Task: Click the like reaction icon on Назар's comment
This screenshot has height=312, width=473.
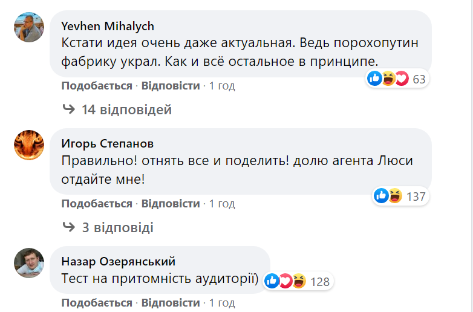Action: pos(272,281)
